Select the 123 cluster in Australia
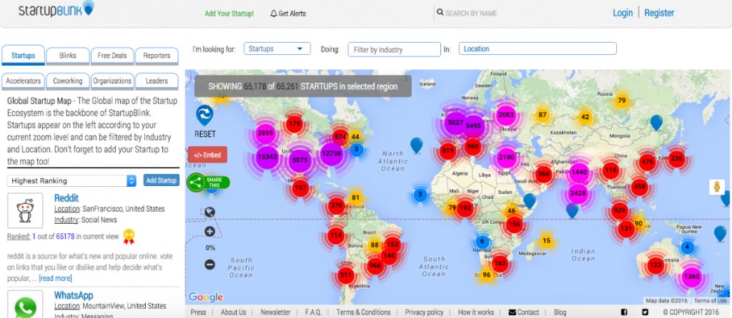Image resolution: width=732 pixels, height=318 pixels. point(656,265)
